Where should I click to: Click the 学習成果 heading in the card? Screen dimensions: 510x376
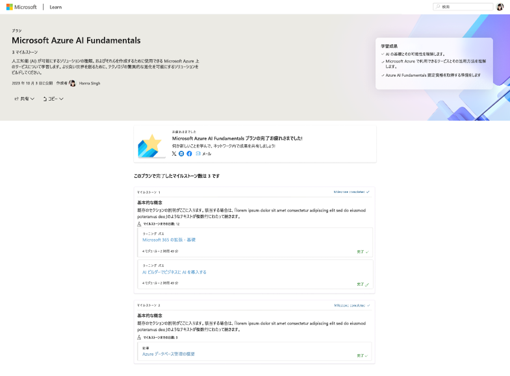tap(389, 46)
